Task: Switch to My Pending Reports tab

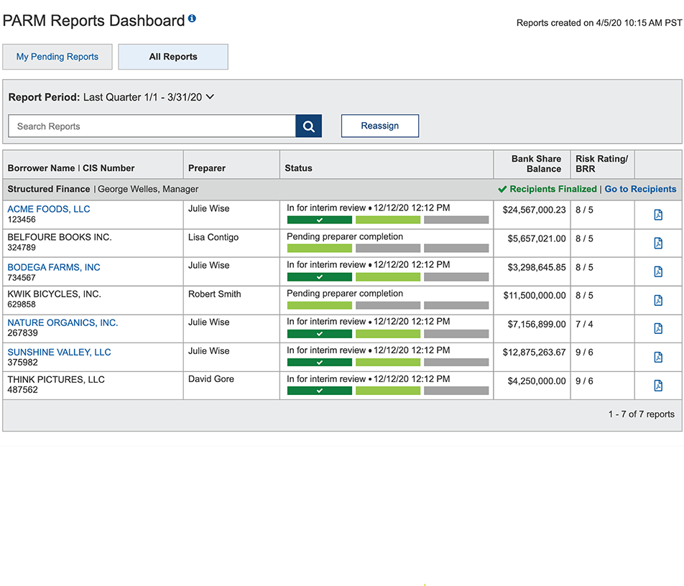Action: [57, 57]
